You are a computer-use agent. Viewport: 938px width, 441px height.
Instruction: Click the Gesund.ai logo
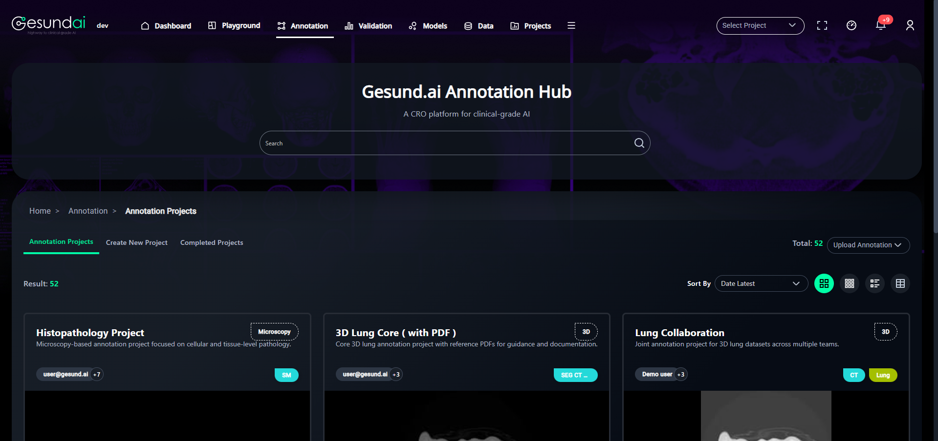point(48,24)
